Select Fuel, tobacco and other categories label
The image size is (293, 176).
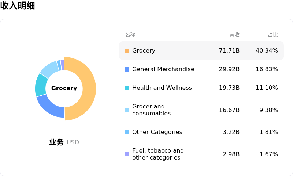[x=158, y=154]
